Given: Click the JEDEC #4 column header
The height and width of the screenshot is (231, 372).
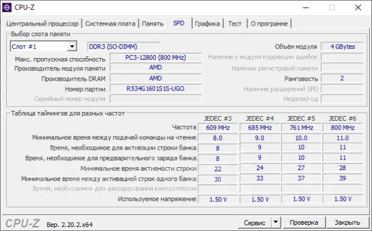Looking at the screenshot, I should (x=260, y=118).
